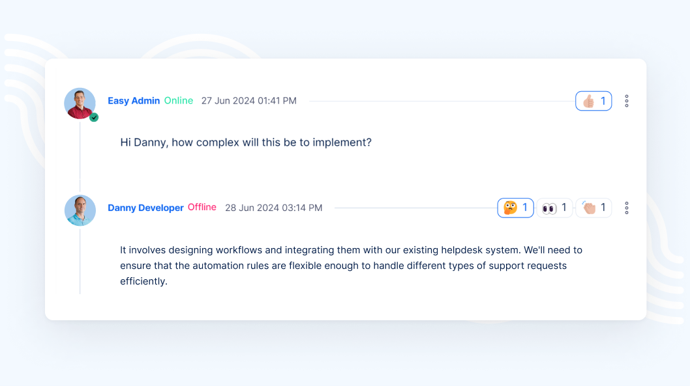690x386 pixels.
Task: Toggle clapping hands reaction on Danny's reply
Action: coord(593,208)
